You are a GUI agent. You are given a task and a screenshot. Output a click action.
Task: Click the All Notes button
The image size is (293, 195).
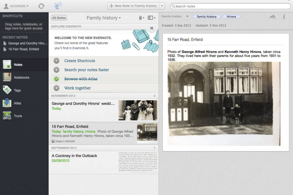[x=59, y=18]
